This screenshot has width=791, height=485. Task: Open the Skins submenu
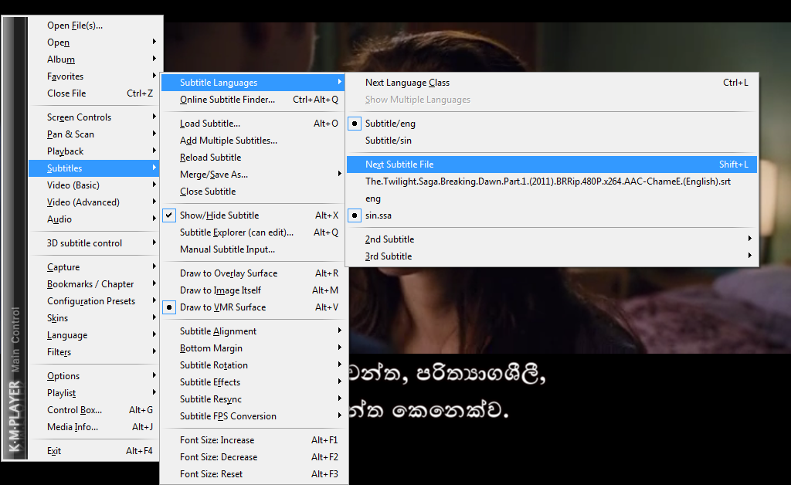[x=94, y=318]
